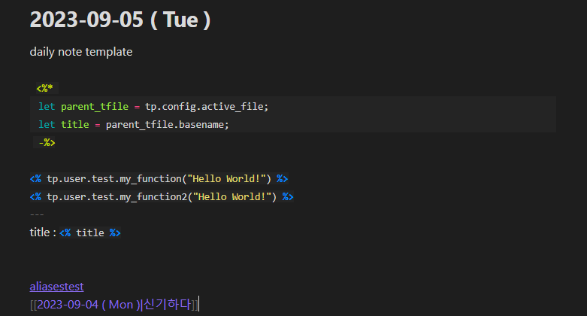Open the aliasestest link
This screenshot has height=316, width=587.
(56, 287)
